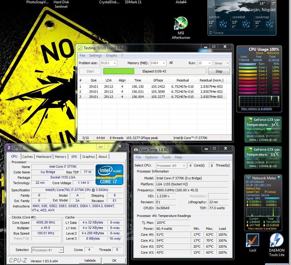Open the MSI Afterburner desktop shortcut

[x=181, y=28]
